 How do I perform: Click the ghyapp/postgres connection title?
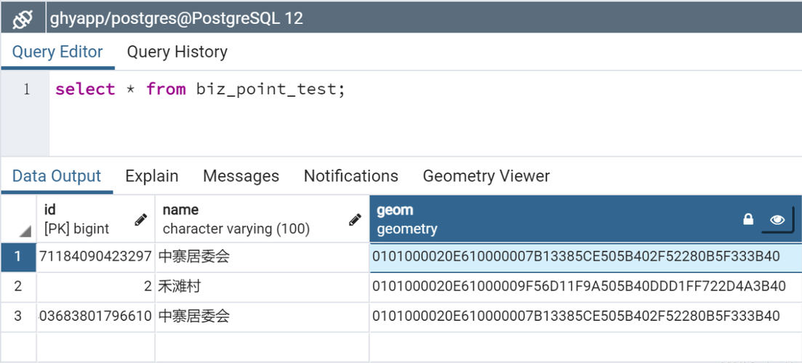177,19
